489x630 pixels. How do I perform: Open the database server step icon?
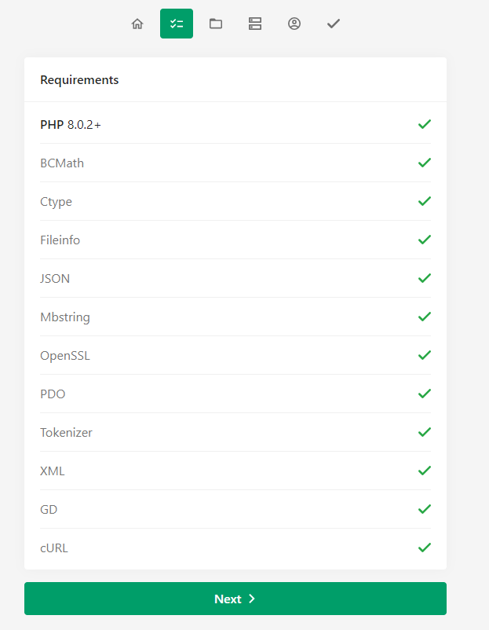255,24
